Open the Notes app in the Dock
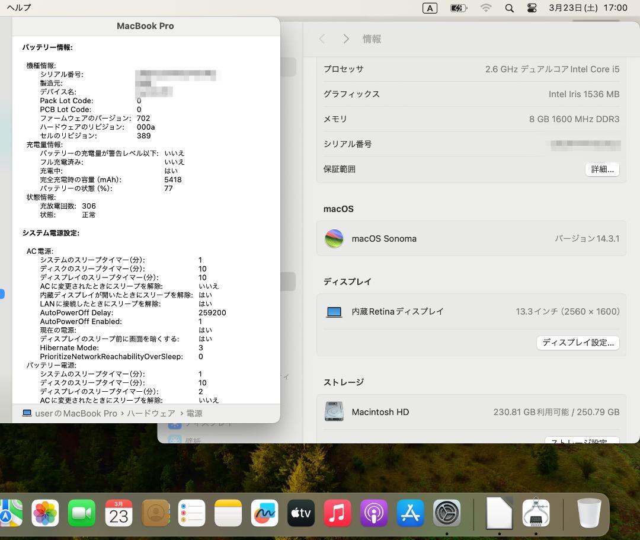Viewport: 640px width, 540px height. pyautogui.click(x=228, y=513)
